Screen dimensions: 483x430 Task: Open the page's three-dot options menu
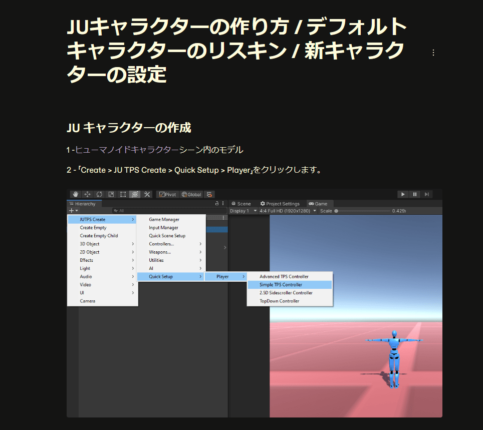pos(433,53)
